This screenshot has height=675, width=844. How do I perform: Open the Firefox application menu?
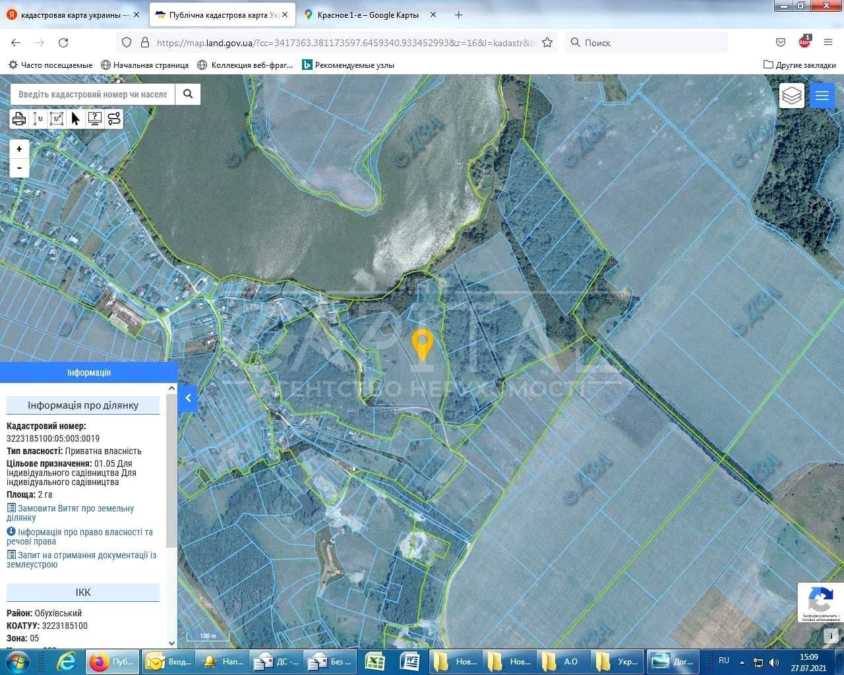click(828, 42)
